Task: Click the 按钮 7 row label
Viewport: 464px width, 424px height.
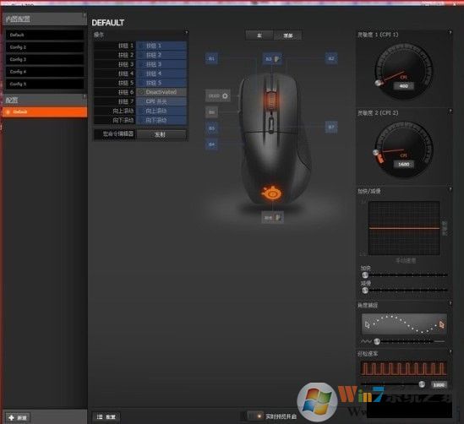Action: [x=126, y=101]
